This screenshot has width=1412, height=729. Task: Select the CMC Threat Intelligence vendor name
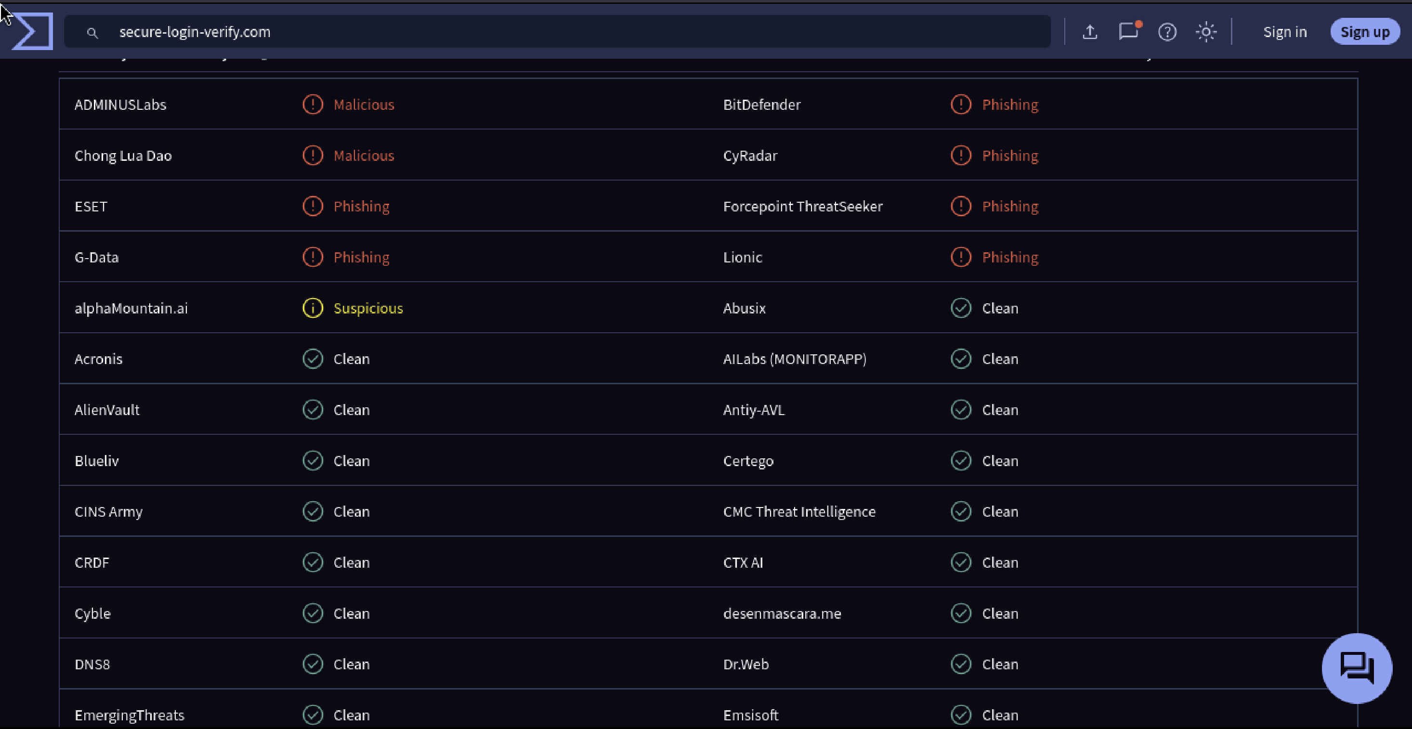pos(800,512)
